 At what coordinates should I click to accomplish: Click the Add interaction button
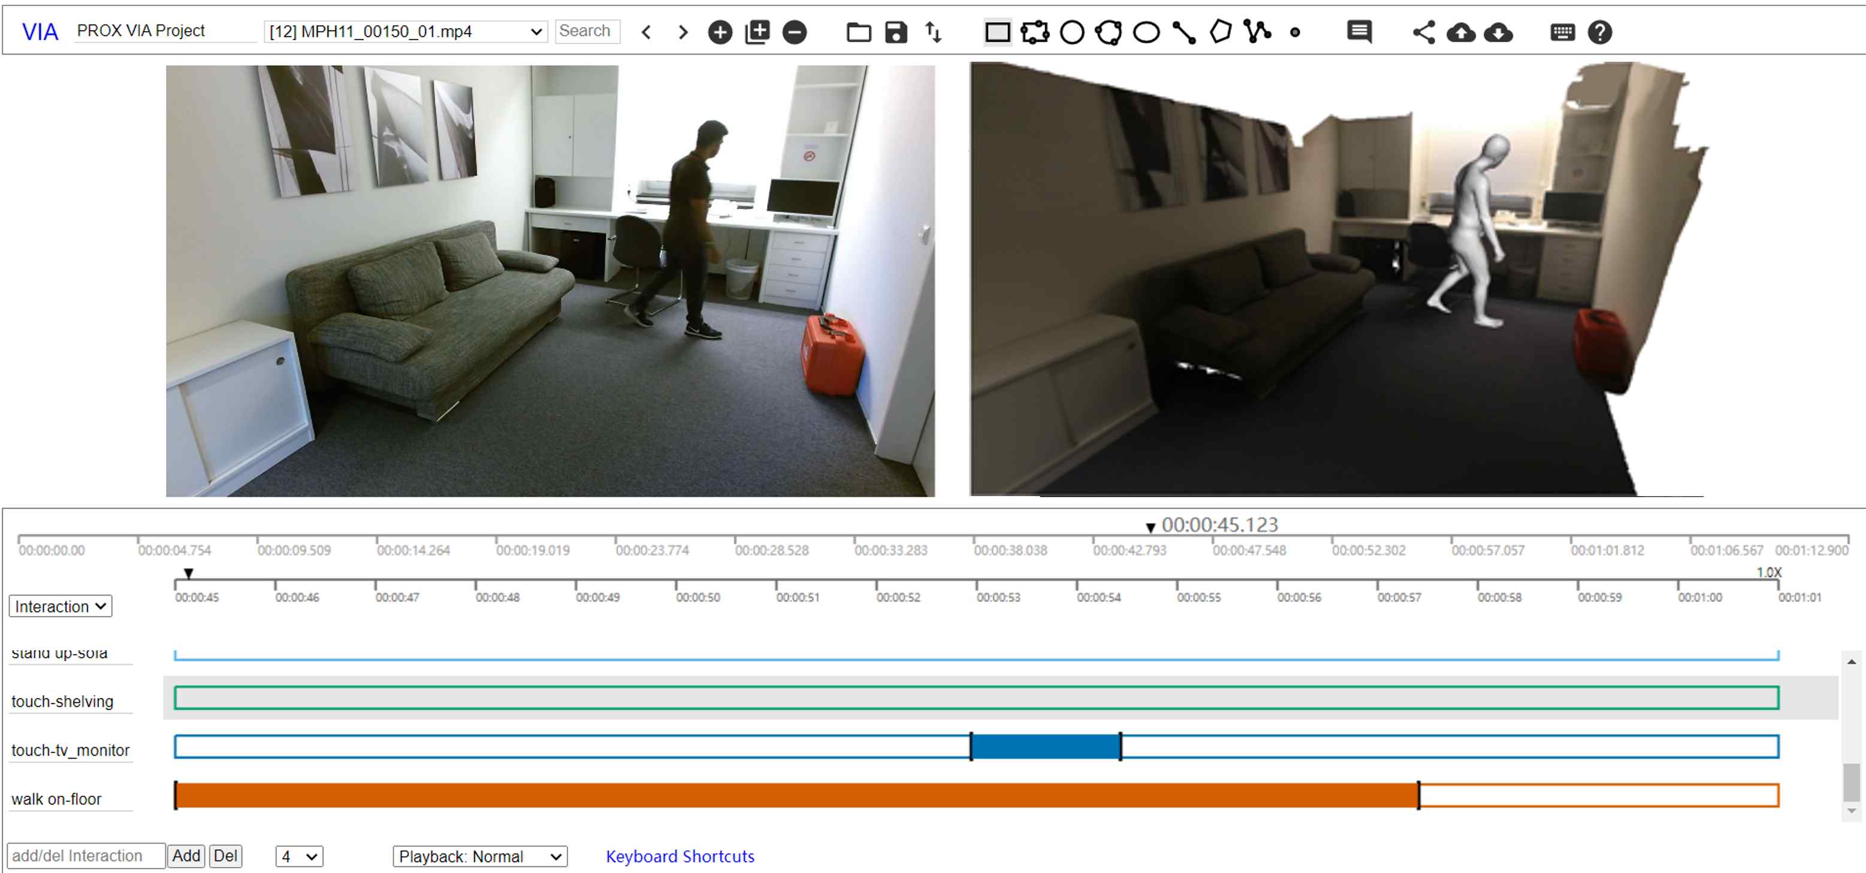pyautogui.click(x=185, y=856)
